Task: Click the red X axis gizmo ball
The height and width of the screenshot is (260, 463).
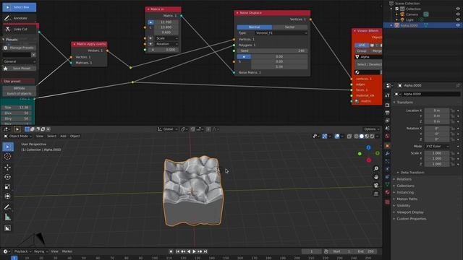Action: pos(369,160)
